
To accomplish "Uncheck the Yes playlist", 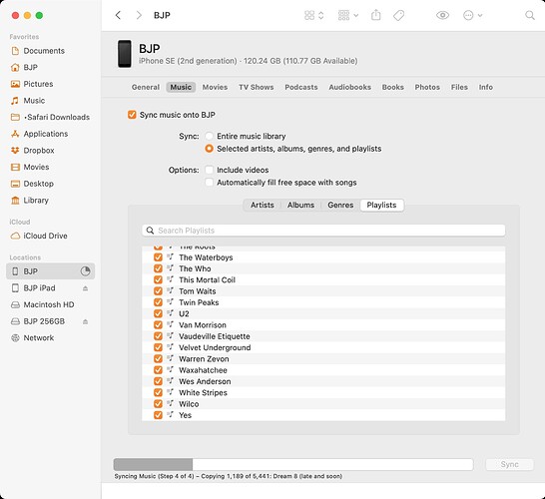I will [158, 415].
